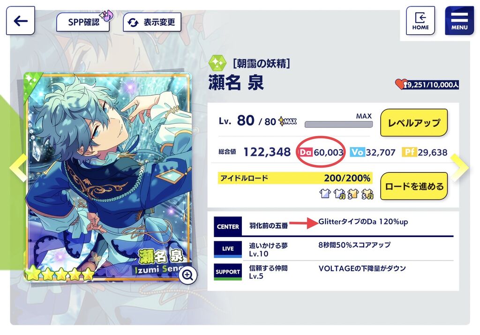Show the previous card with the left chevron
Screen dimensions: 480x335
click(18, 168)
